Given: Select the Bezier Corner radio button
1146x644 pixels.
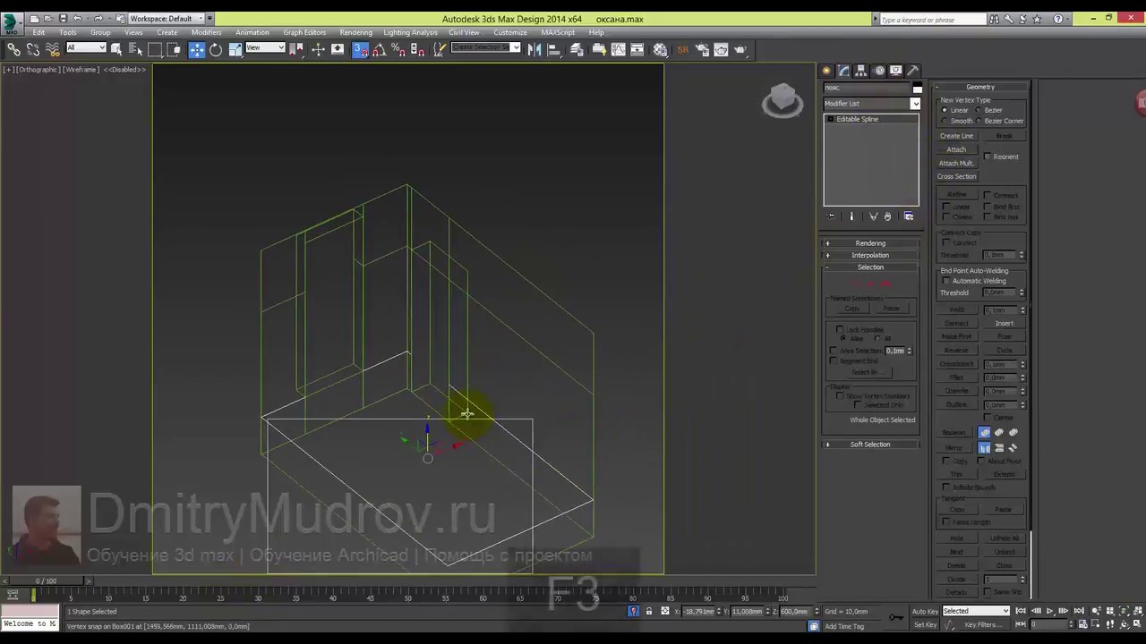Looking at the screenshot, I should [x=979, y=121].
